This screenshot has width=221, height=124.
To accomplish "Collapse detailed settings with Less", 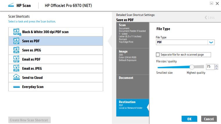I will point(210,17).
